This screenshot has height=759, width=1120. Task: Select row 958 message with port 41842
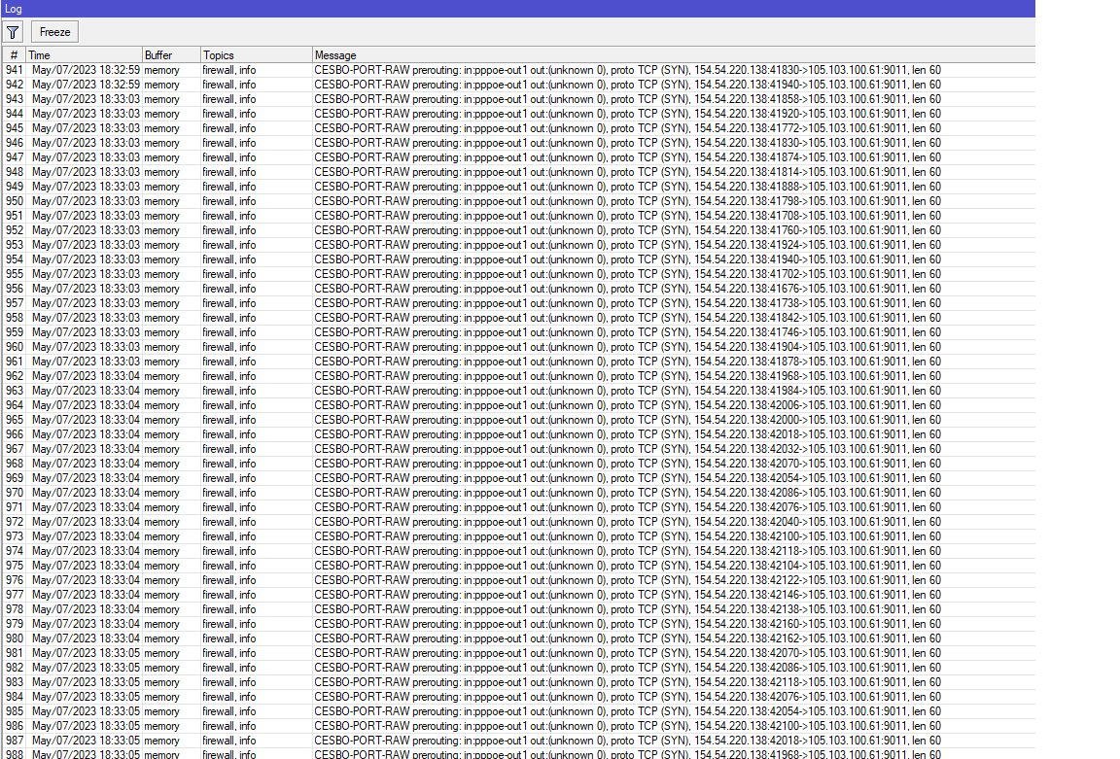click(x=627, y=318)
